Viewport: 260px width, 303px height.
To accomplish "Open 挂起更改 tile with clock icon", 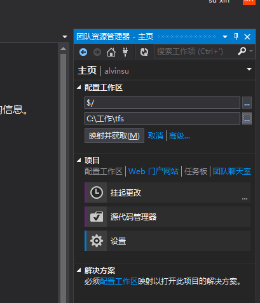I will [x=167, y=192].
